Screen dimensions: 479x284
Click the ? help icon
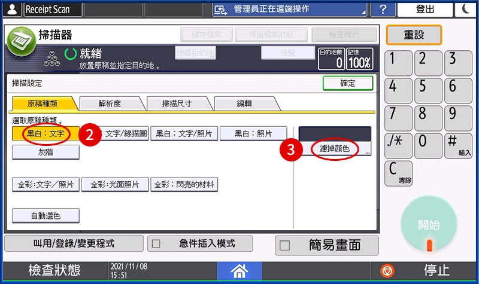(x=383, y=9)
